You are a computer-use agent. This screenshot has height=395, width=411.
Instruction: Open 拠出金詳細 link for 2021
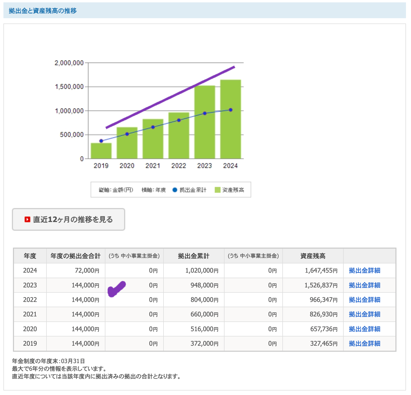click(365, 314)
